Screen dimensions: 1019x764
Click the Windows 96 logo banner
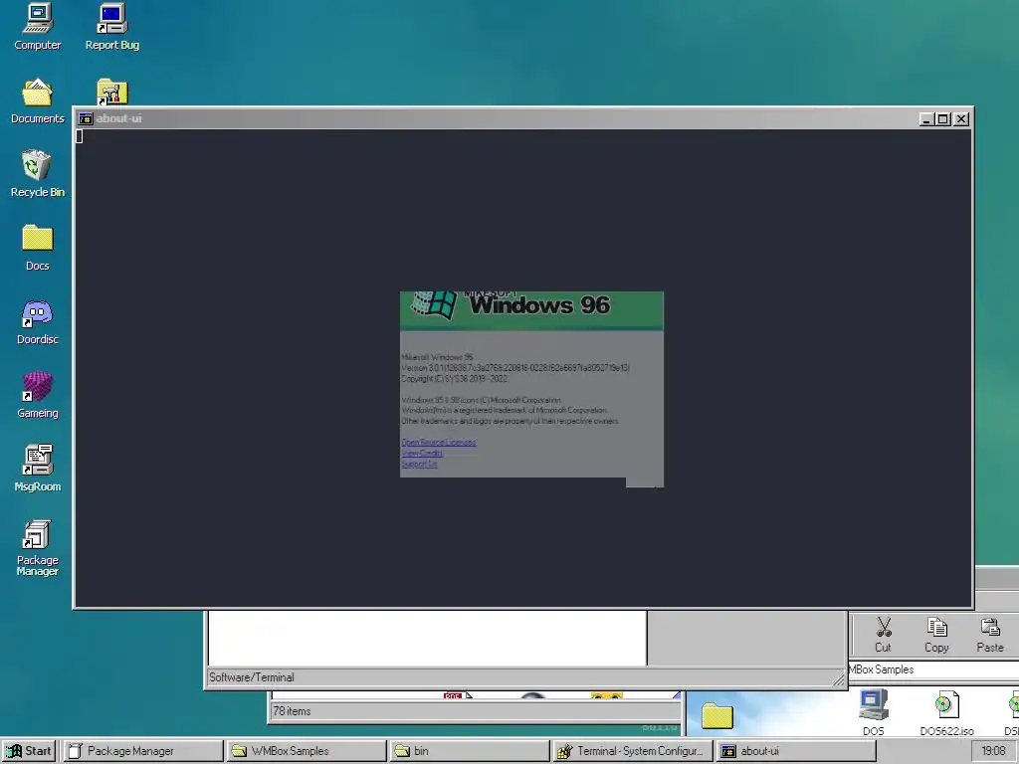pyautogui.click(x=531, y=310)
